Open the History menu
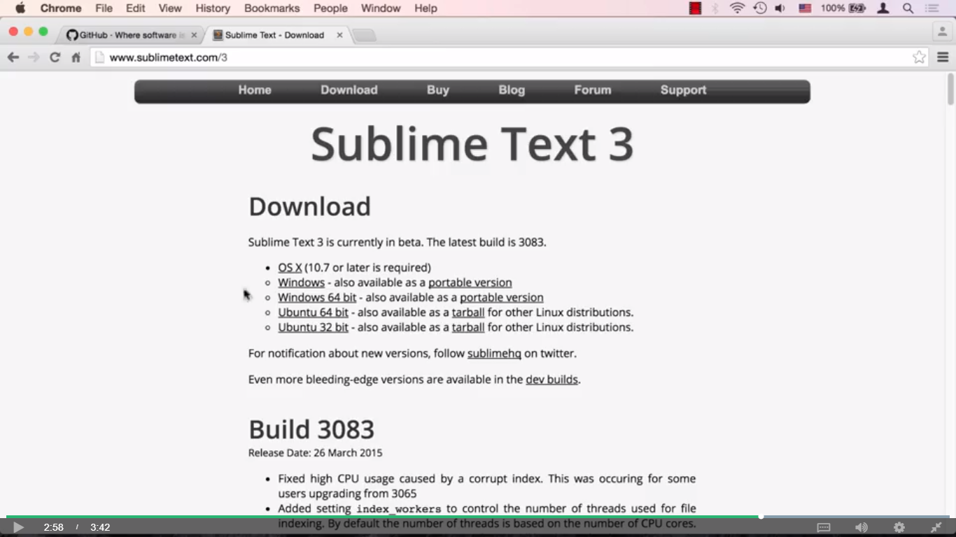 (213, 8)
